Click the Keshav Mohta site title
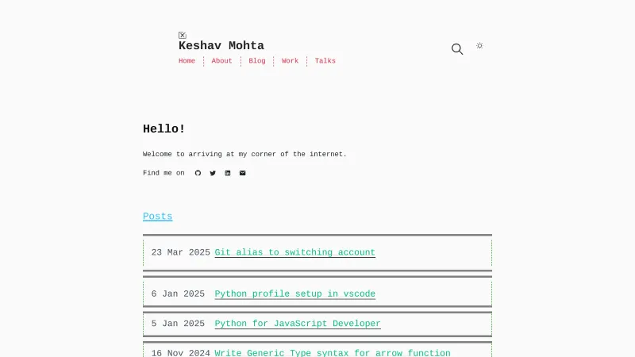Viewport: 635px width, 357px height. tap(221, 46)
